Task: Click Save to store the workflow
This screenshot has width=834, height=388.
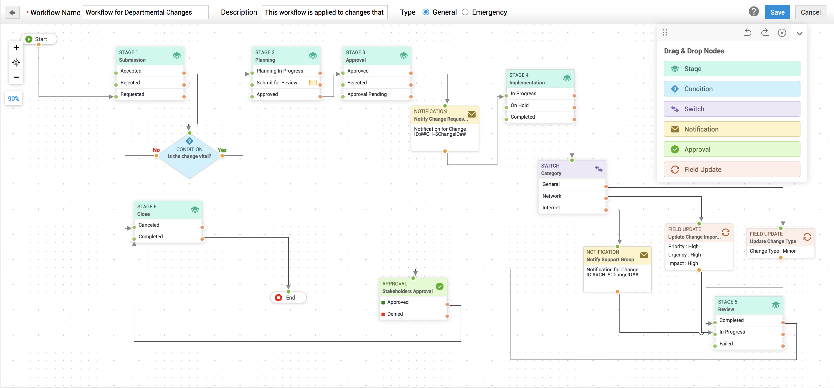Action: click(777, 12)
